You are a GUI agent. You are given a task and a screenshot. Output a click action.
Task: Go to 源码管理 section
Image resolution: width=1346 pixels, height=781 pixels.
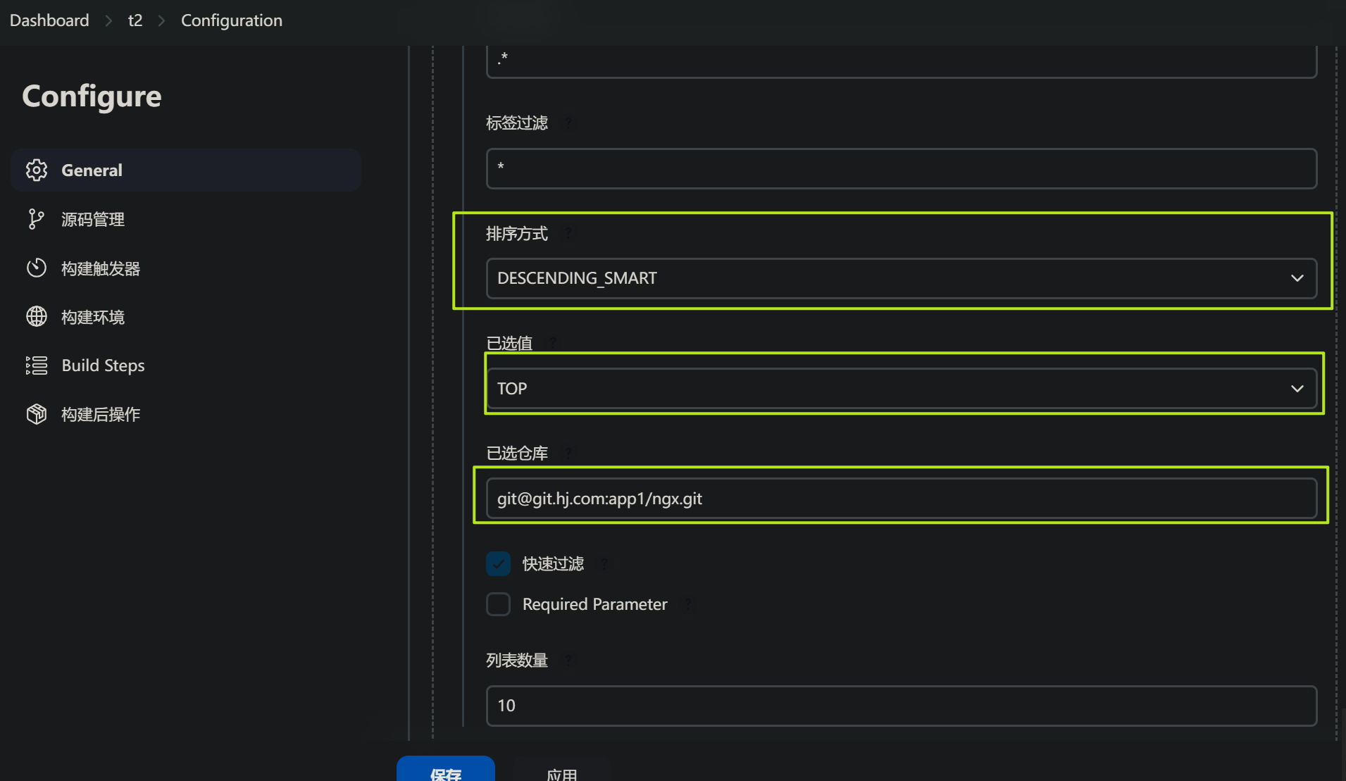(x=186, y=219)
